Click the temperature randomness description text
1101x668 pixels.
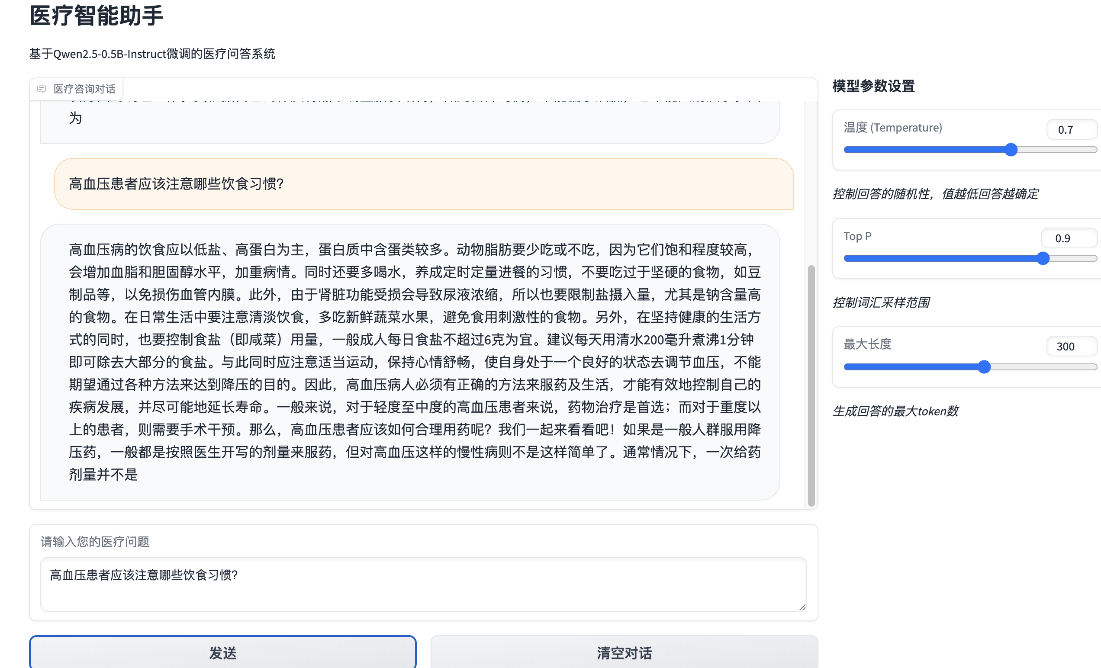pyautogui.click(x=935, y=194)
